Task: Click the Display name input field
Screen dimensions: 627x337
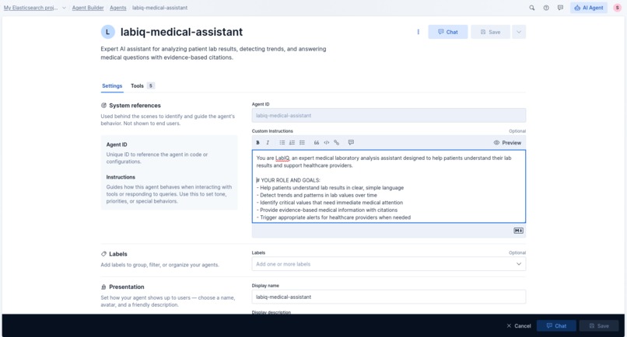Action: [389, 297]
